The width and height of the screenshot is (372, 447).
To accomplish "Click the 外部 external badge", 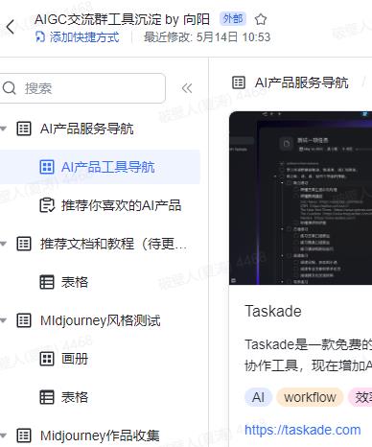I will click(233, 19).
